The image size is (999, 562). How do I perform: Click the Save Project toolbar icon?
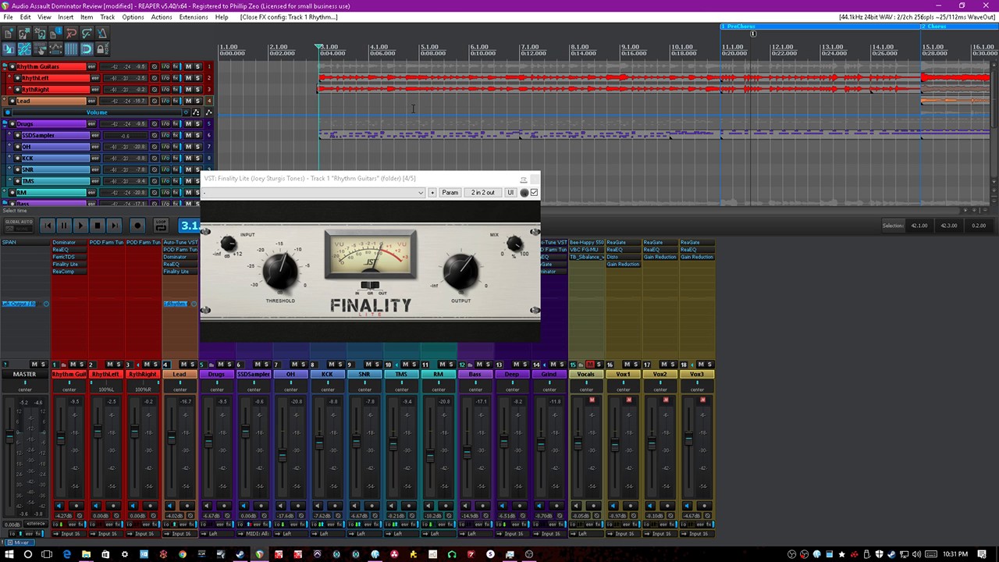pyautogui.click(x=40, y=34)
